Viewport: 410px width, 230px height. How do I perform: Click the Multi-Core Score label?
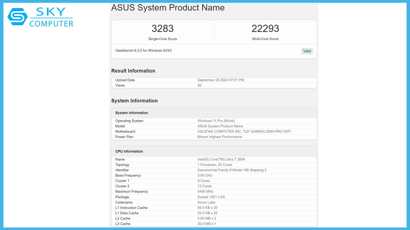coord(265,39)
